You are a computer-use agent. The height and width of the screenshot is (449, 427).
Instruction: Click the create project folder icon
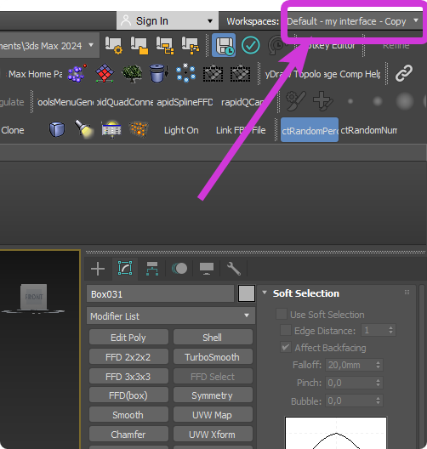(139, 45)
